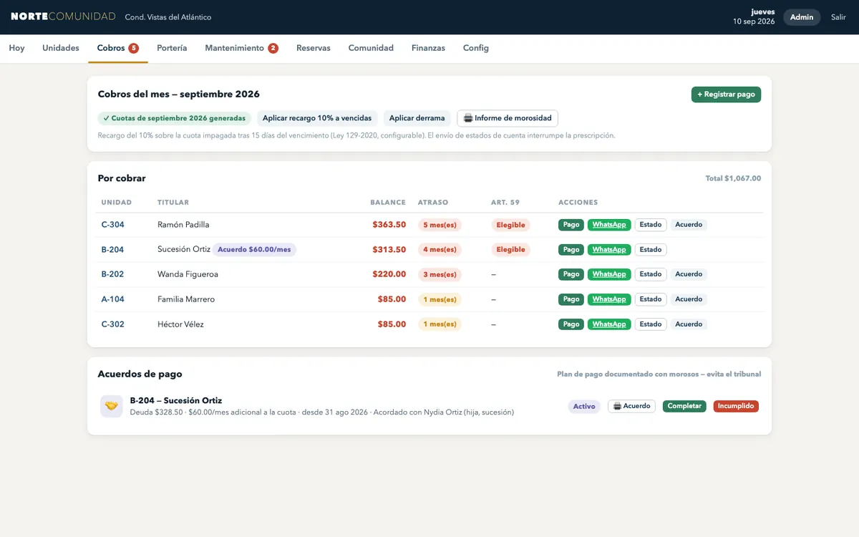Select the Cobros tab

(x=118, y=48)
